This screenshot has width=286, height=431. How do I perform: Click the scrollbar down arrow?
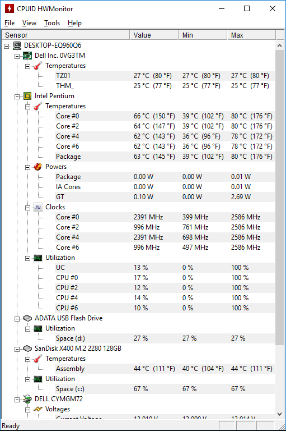coord(279,414)
